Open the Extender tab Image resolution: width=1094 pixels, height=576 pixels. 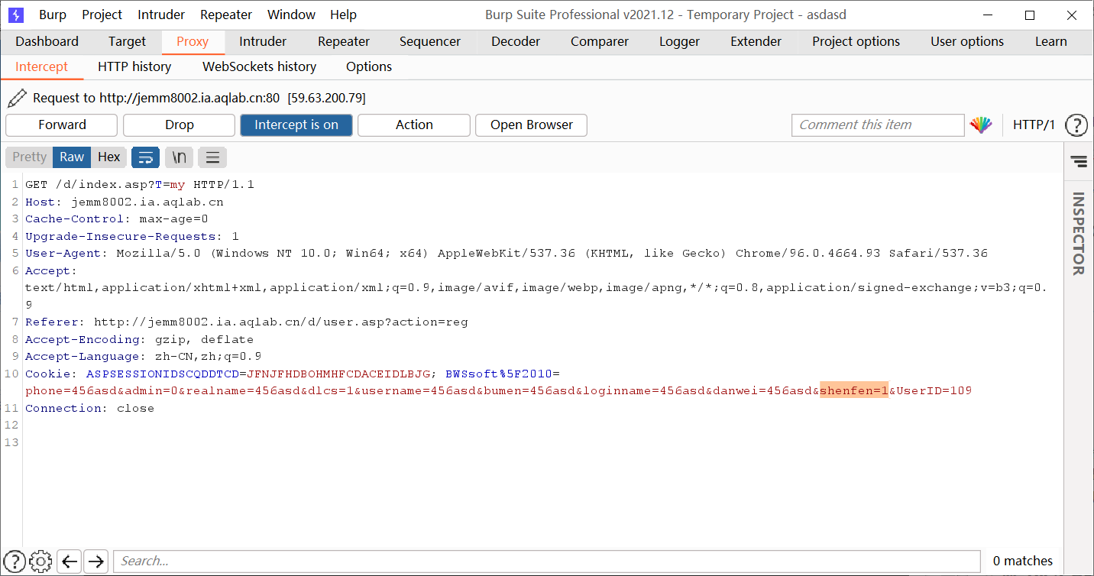[x=756, y=41]
